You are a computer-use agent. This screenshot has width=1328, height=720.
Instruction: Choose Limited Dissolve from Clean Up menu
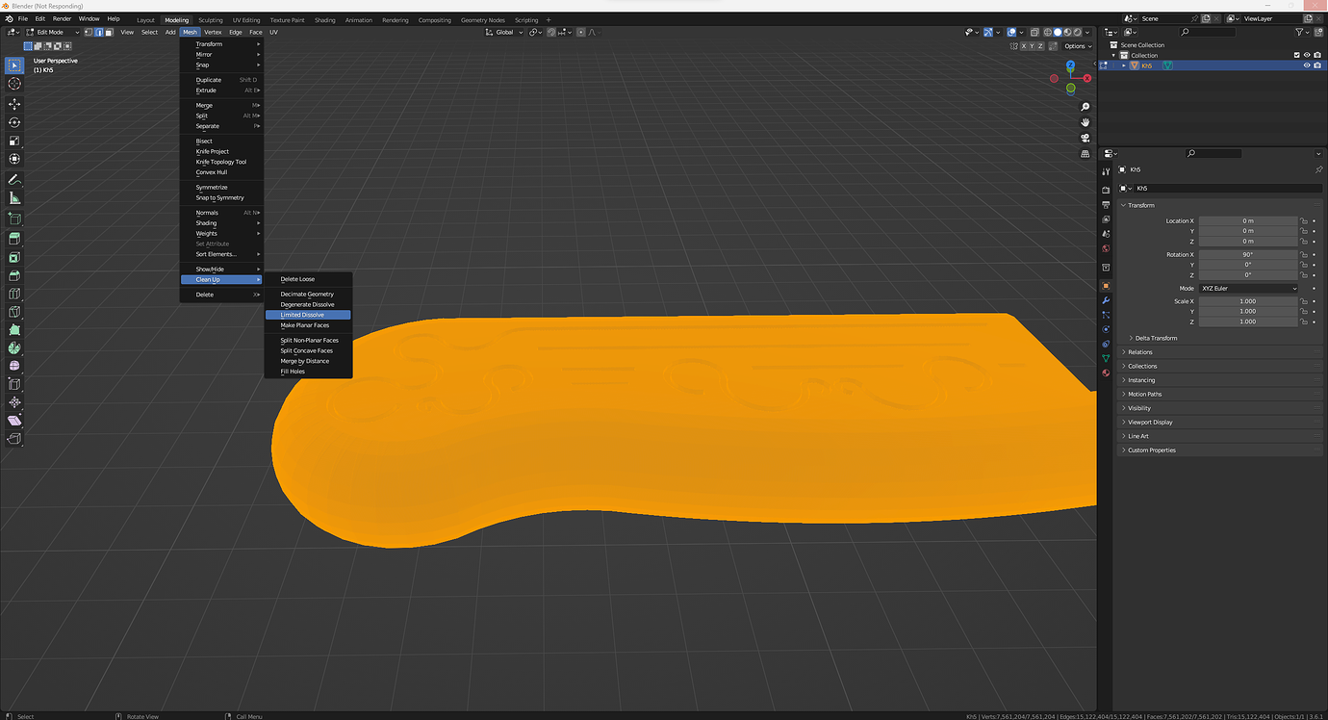308,315
